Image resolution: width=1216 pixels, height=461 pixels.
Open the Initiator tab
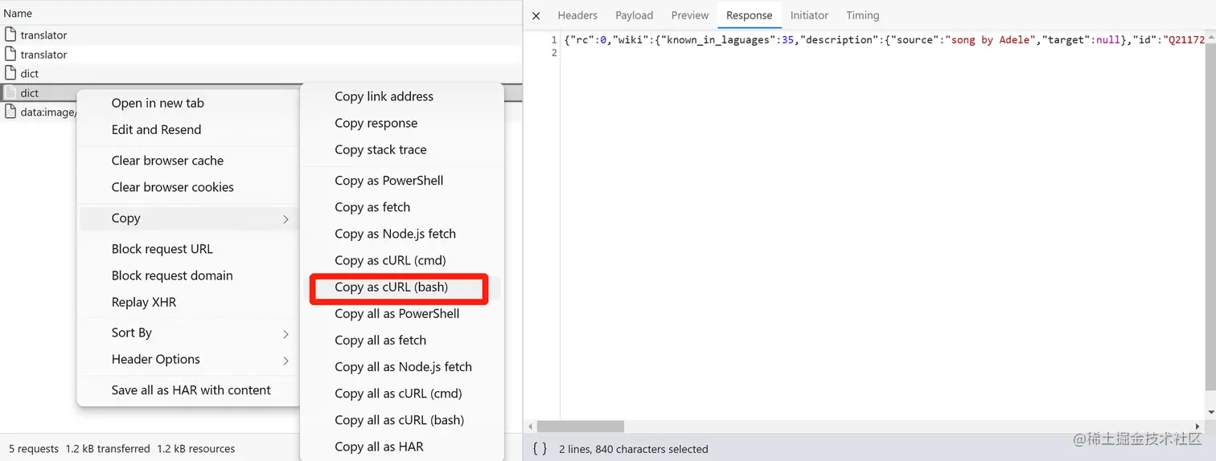click(x=809, y=15)
